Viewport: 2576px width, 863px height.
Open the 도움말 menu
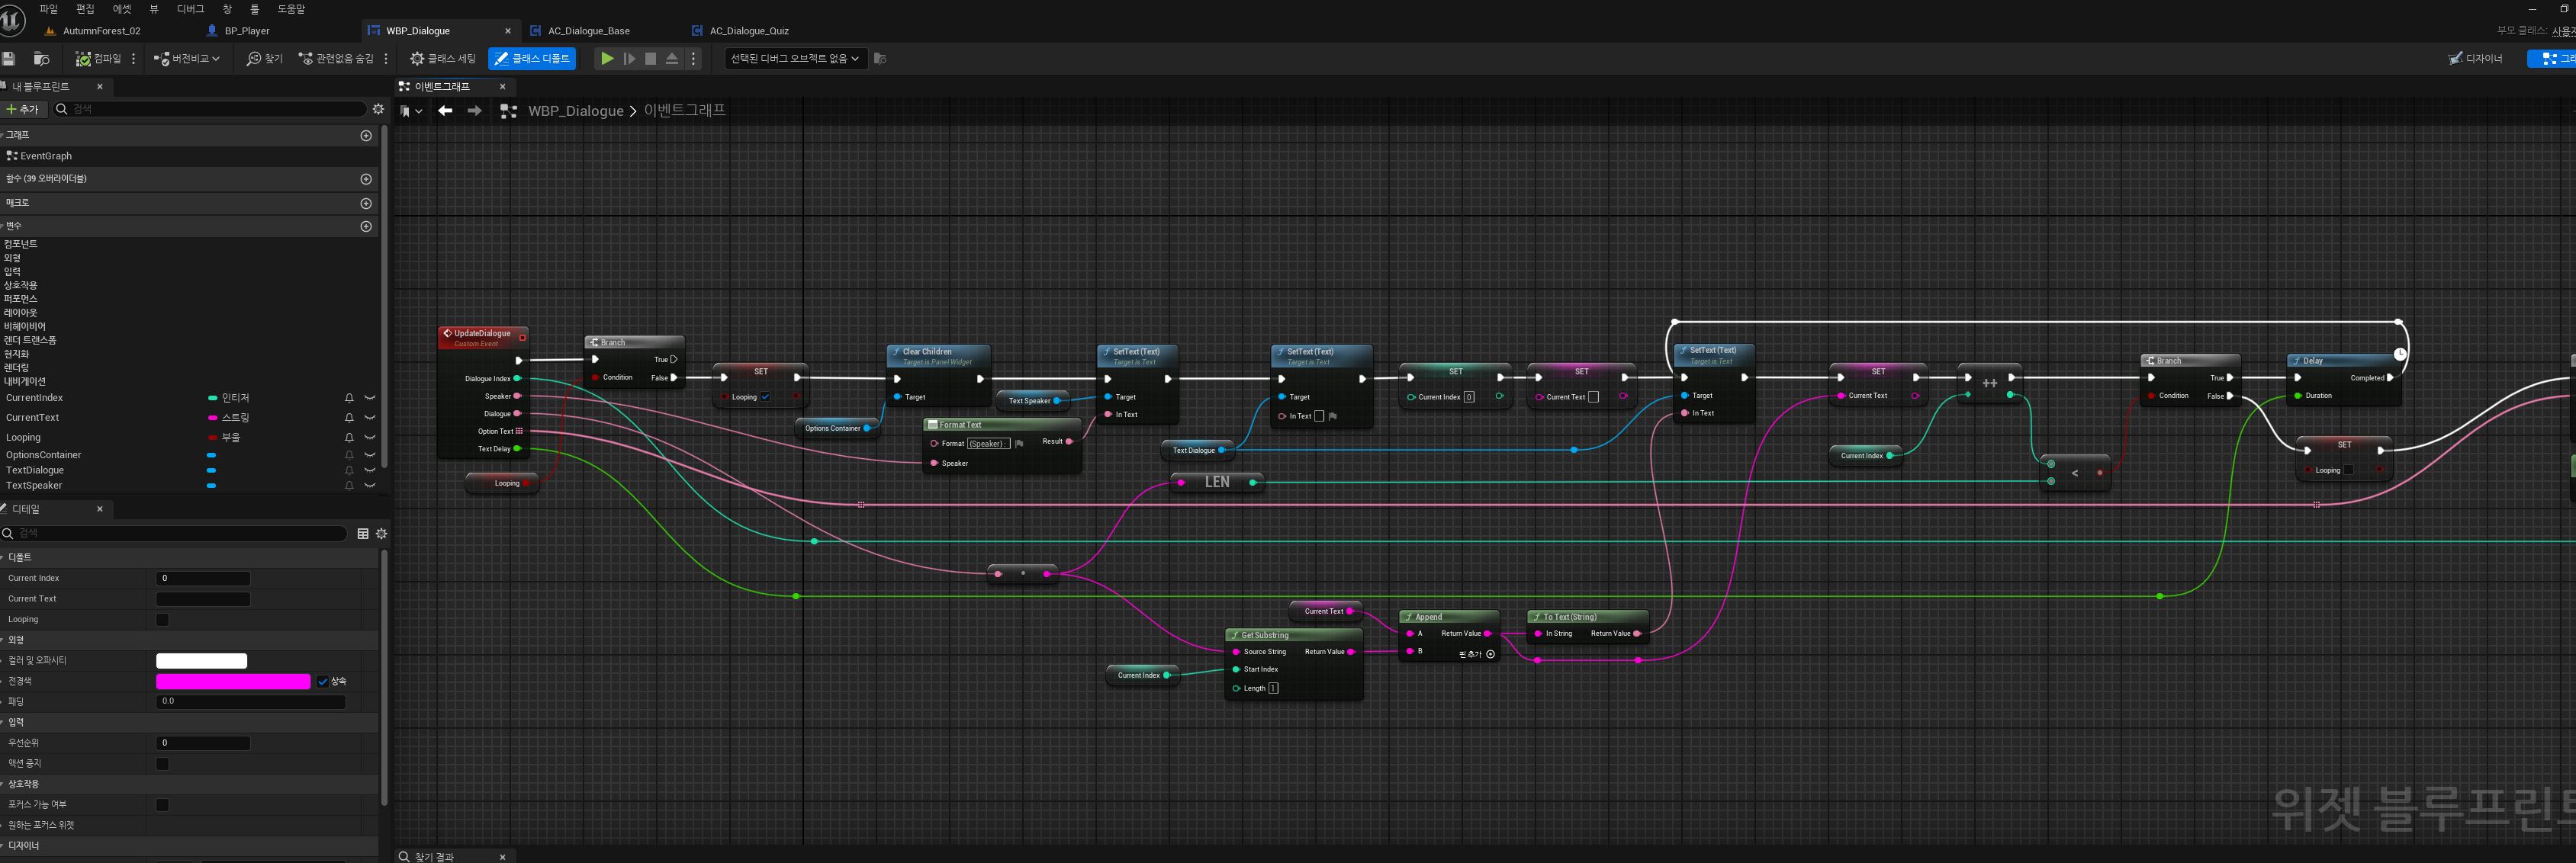click(x=291, y=9)
